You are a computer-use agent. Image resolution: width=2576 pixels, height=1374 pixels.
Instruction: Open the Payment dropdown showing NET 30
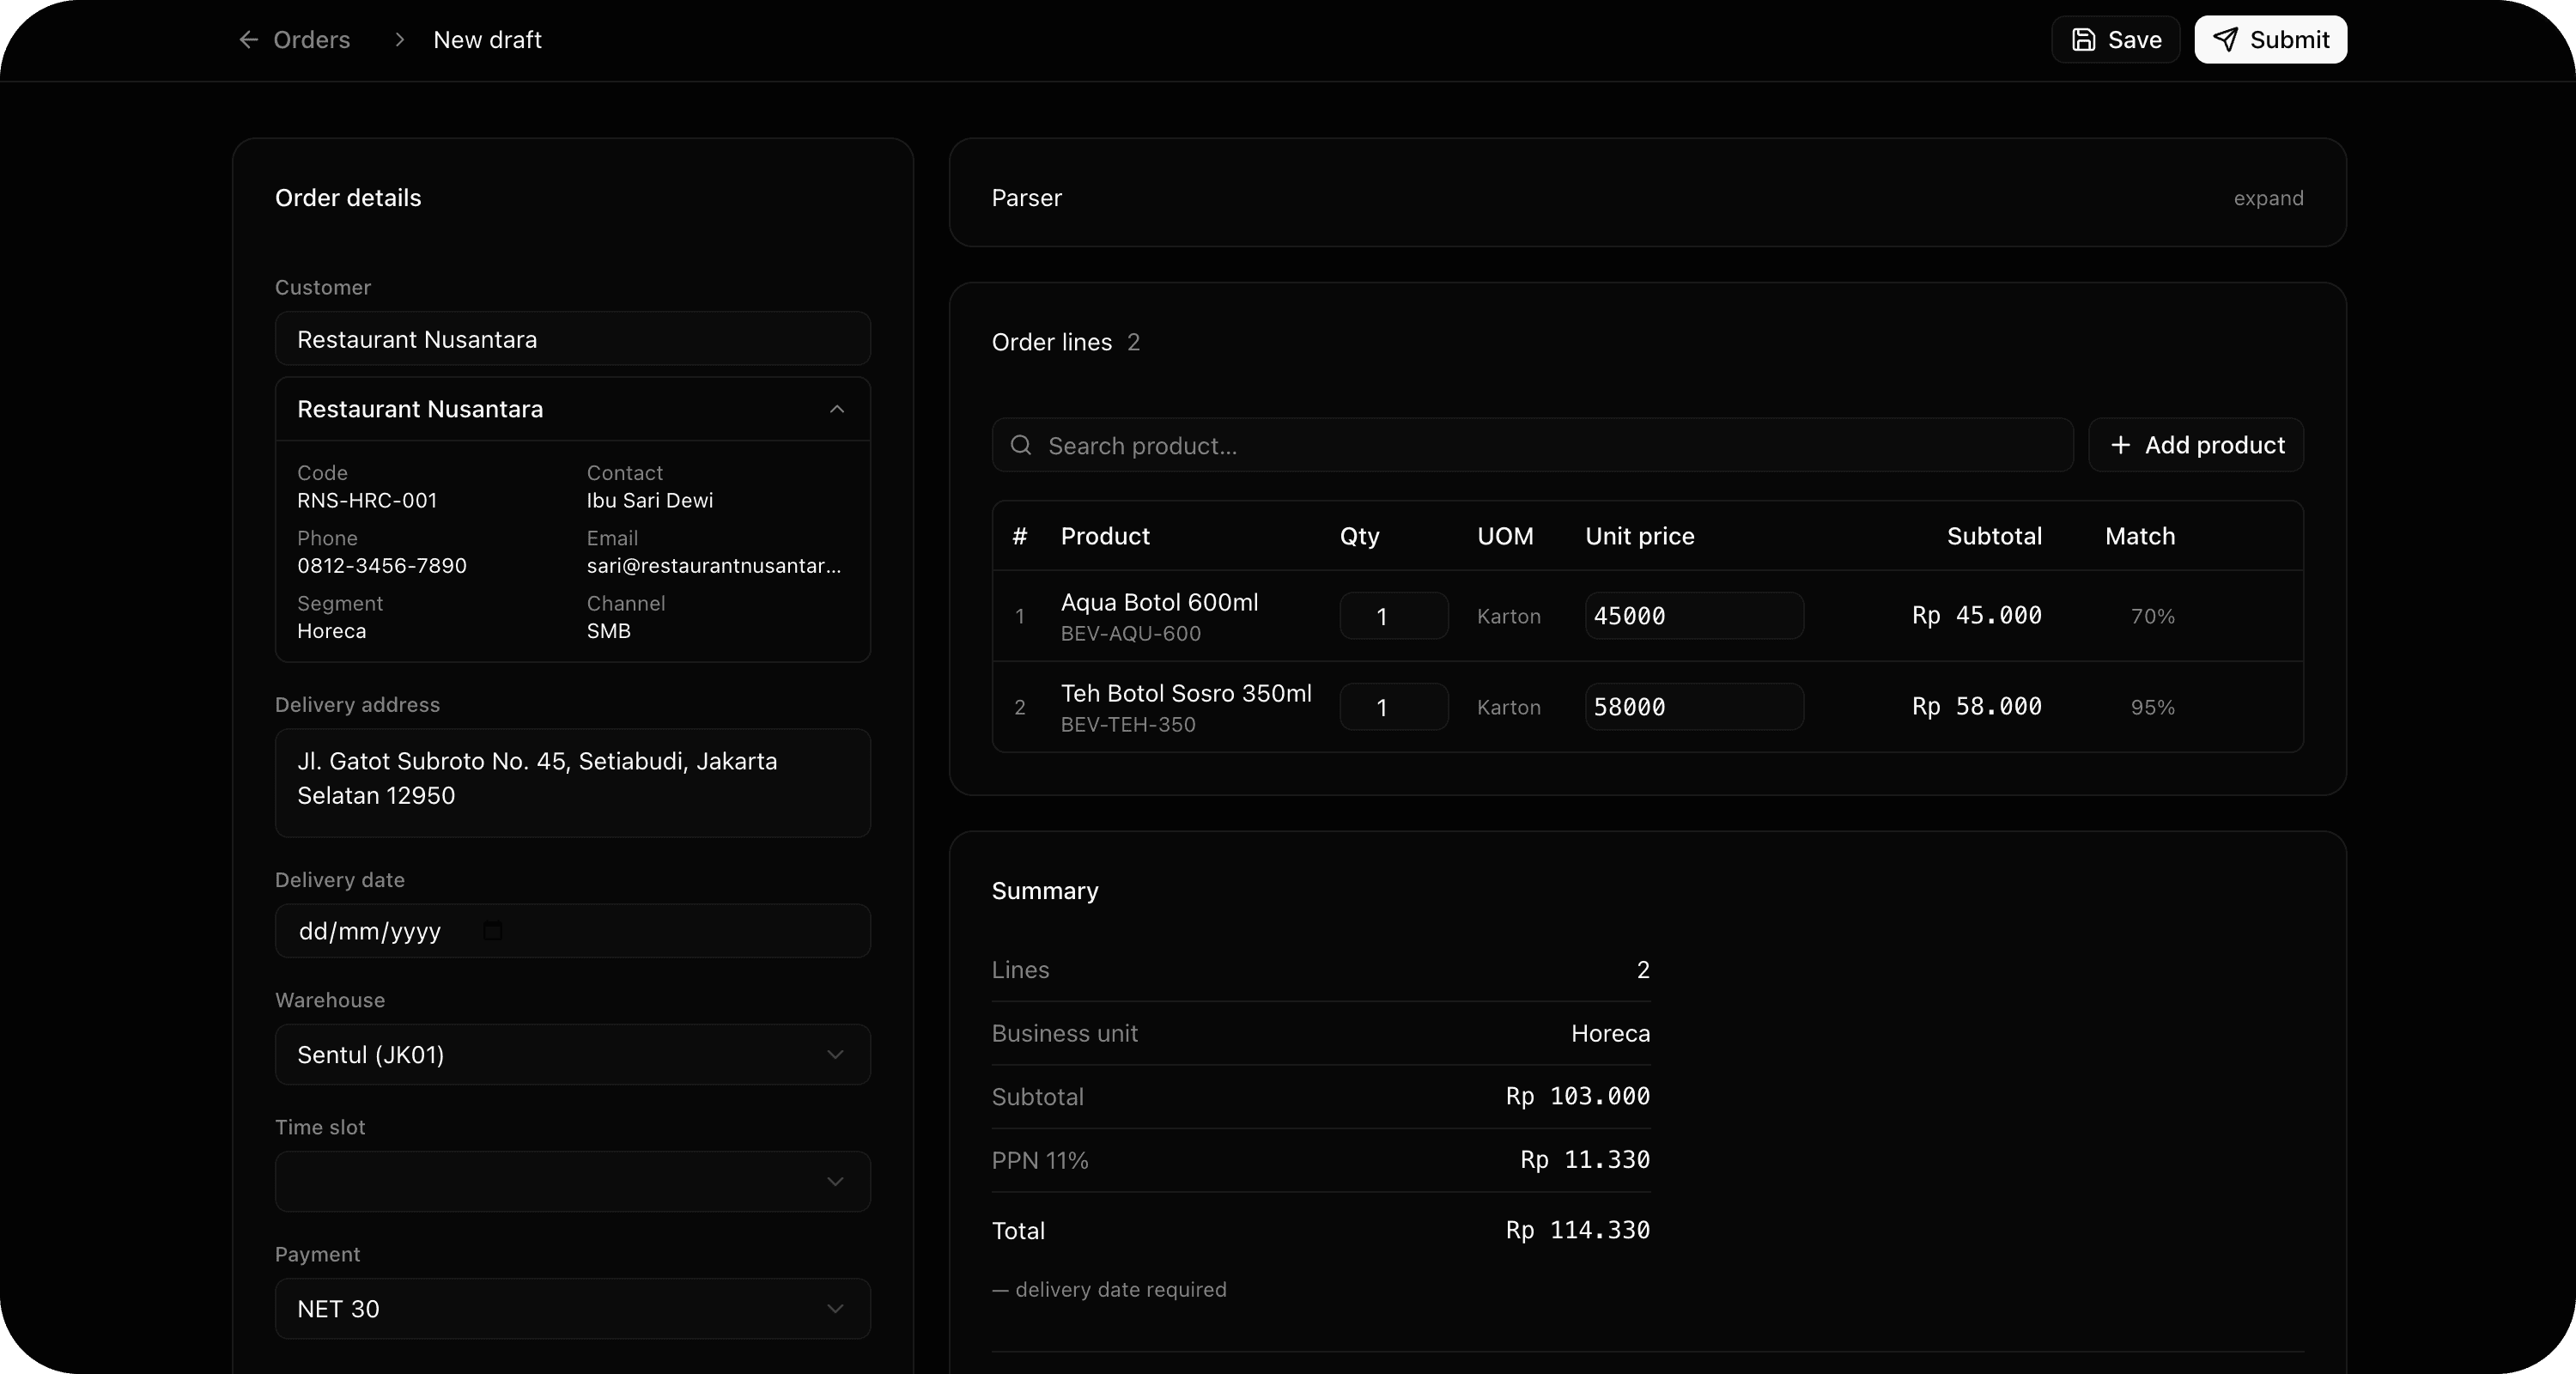[x=572, y=1310]
